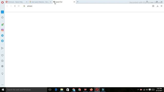164x92 pixels.
Task: Open Bookmarks star in sidebar
Action: pyautogui.click(x=2, y=17)
